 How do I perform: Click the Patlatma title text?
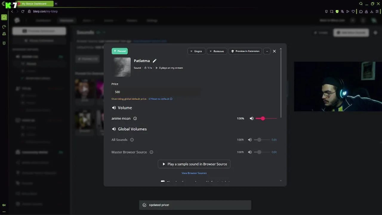[x=142, y=61]
